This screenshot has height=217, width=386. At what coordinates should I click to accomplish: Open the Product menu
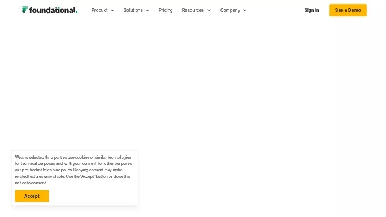99,10
